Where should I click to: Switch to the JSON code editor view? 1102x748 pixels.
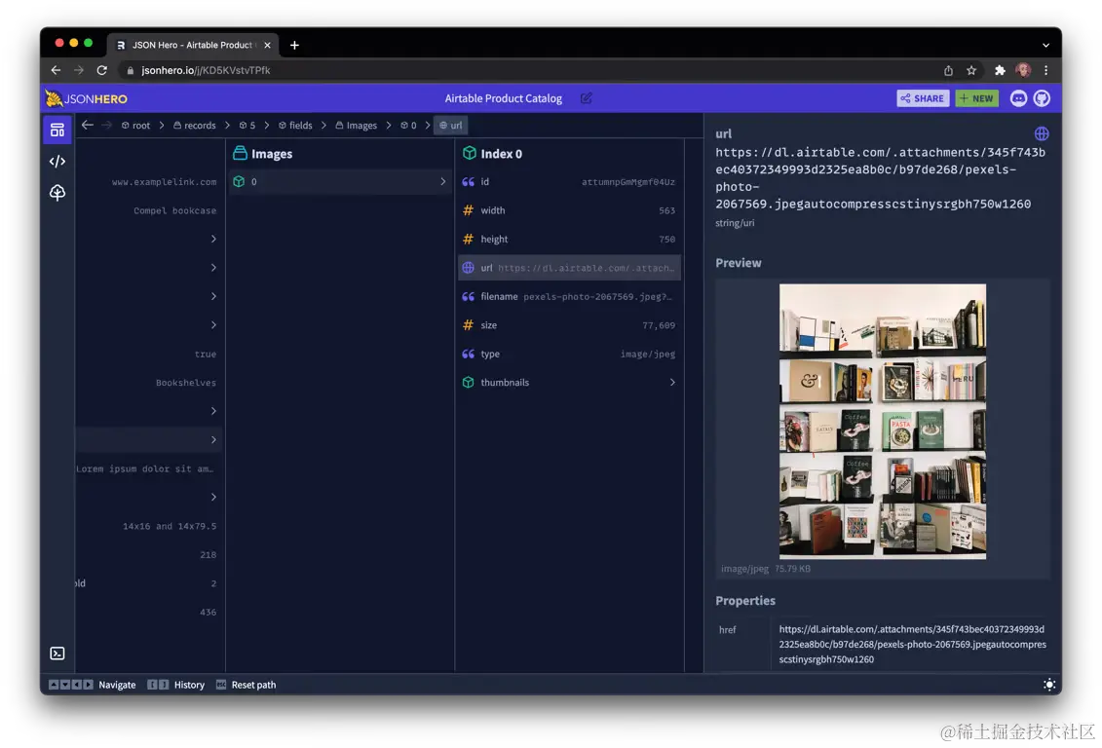(57, 162)
